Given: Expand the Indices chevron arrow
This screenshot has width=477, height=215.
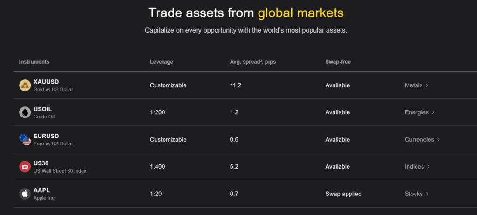Looking at the screenshot, I should [428, 167].
